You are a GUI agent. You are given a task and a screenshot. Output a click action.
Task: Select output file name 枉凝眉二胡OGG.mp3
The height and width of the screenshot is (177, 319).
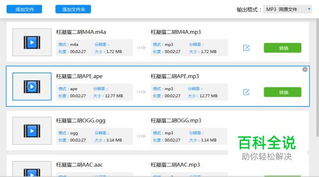click(x=176, y=120)
